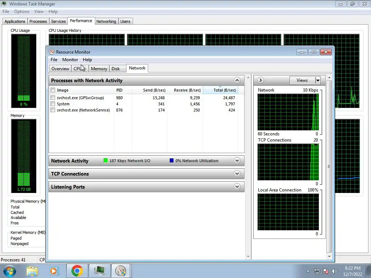The height and width of the screenshot is (278, 371).
Task: Switch to Resource Monitor taskbar button
Action: (121, 271)
